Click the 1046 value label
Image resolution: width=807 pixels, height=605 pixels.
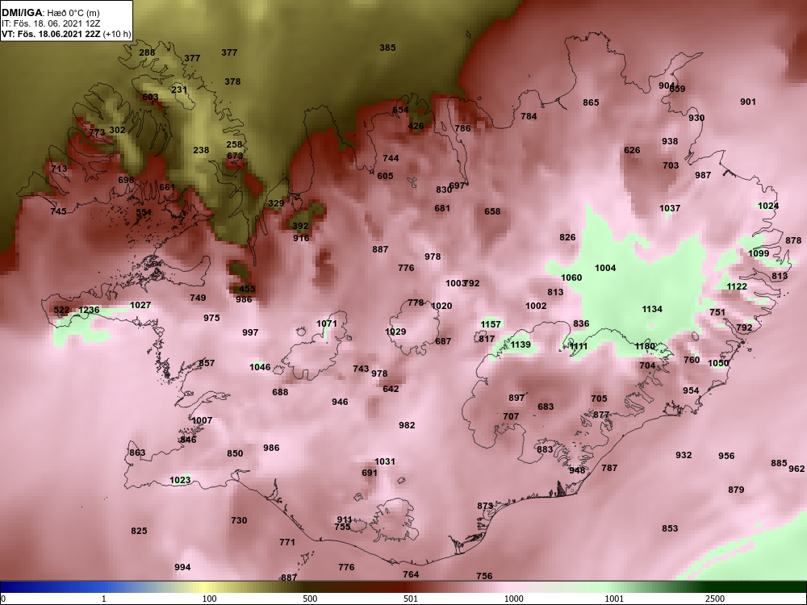click(x=260, y=367)
